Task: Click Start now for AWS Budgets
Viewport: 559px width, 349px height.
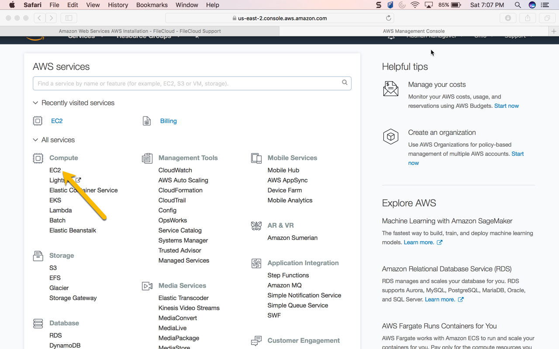Action: [x=506, y=106]
